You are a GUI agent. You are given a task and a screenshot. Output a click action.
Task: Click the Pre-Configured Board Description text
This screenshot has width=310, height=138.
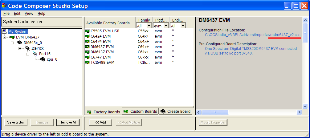click(x=228, y=44)
